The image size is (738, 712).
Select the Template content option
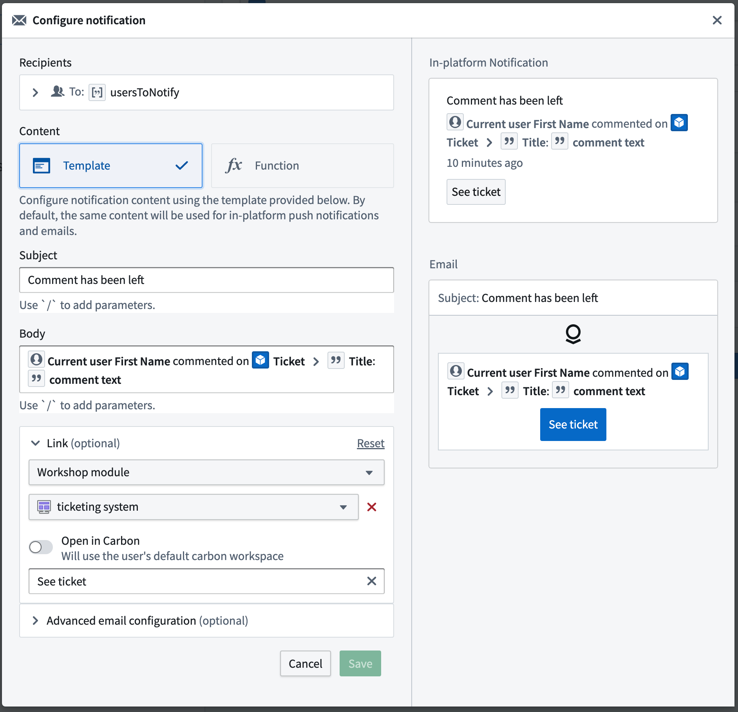click(111, 166)
